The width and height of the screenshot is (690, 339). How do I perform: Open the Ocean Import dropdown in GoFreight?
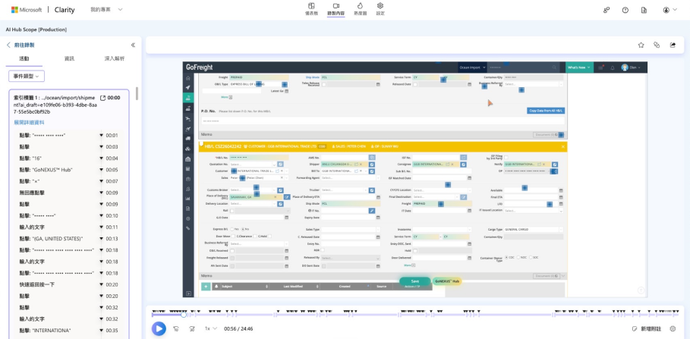coord(472,67)
